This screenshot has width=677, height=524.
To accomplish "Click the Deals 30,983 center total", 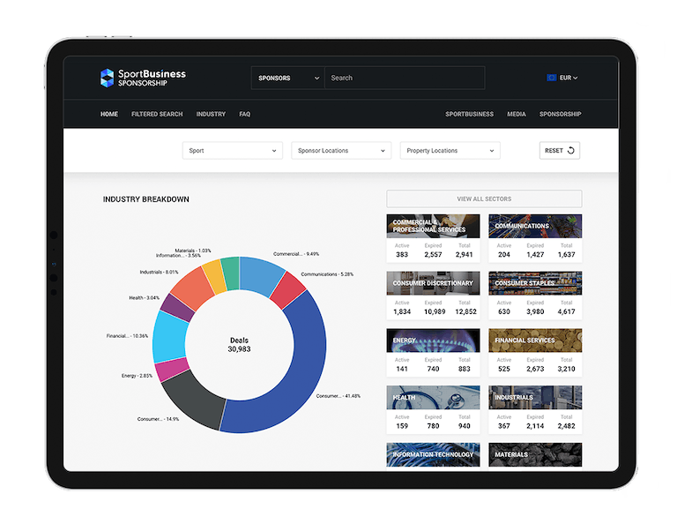I will coord(239,345).
